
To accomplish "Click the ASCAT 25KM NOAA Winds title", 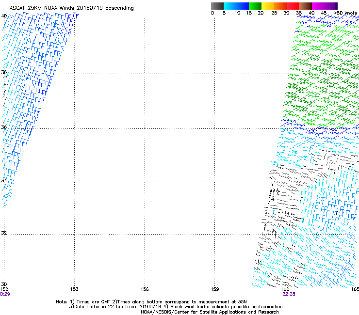I will pos(71,8).
